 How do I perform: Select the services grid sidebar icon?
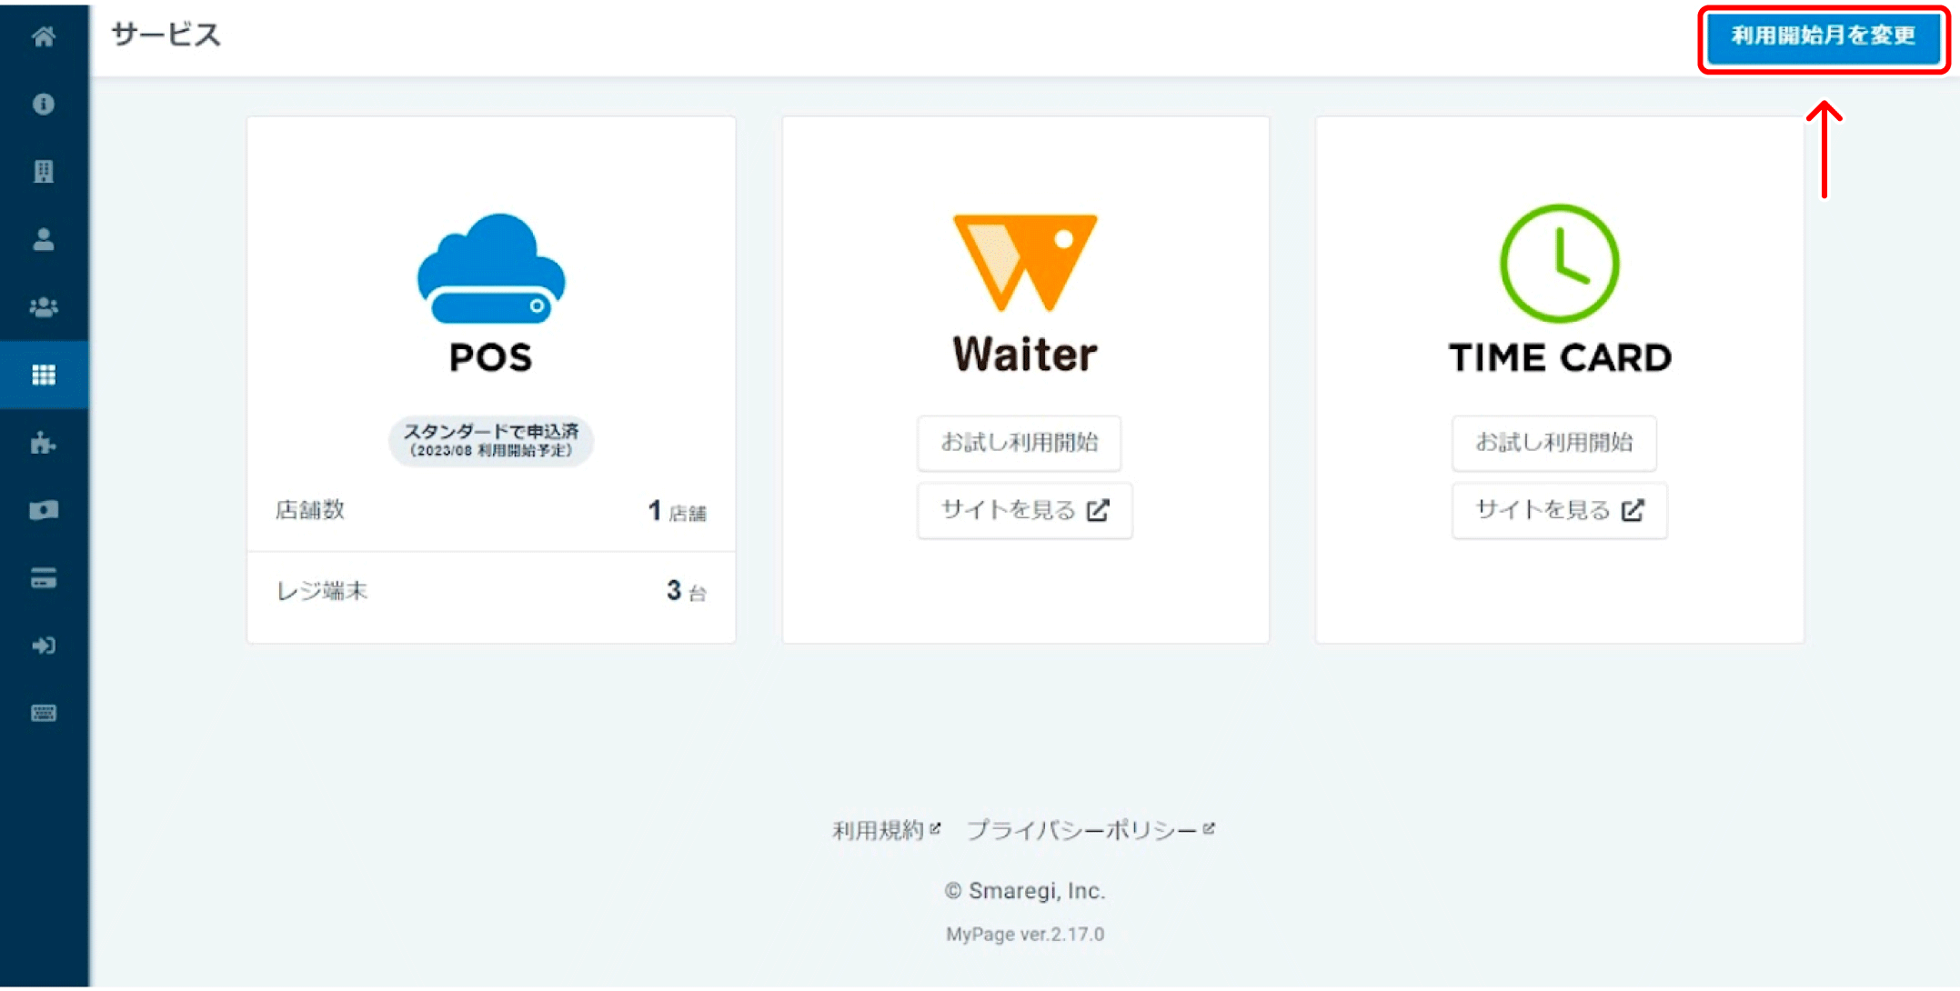pyautogui.click(x=44, y=375)
